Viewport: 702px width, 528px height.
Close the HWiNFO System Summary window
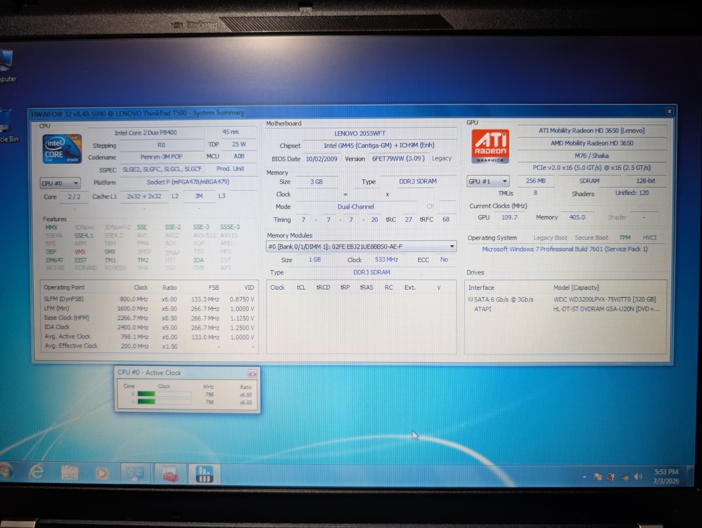click(x=670, y=111)
